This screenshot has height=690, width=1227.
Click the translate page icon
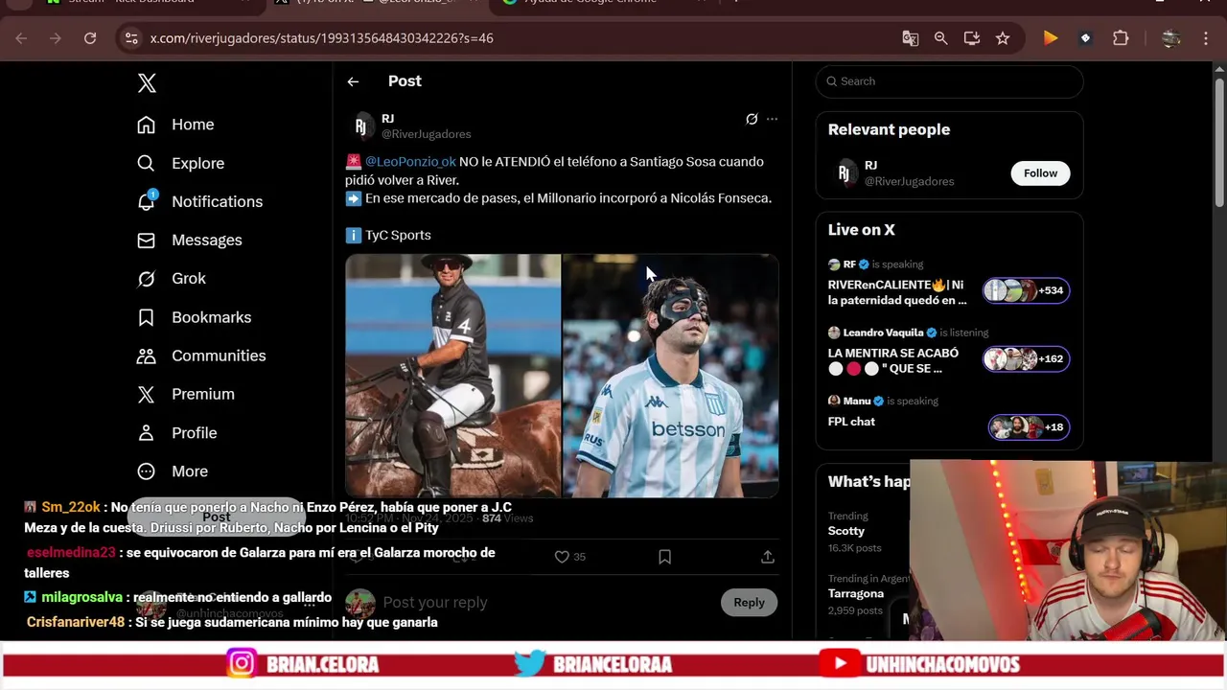click(910, 38)
